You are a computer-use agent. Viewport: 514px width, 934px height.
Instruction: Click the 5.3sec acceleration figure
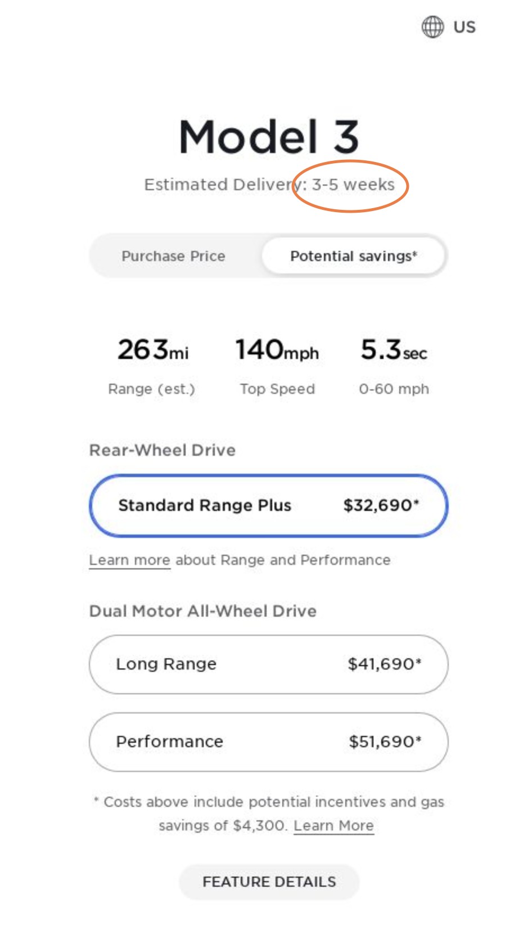click(x=394, y=350)
